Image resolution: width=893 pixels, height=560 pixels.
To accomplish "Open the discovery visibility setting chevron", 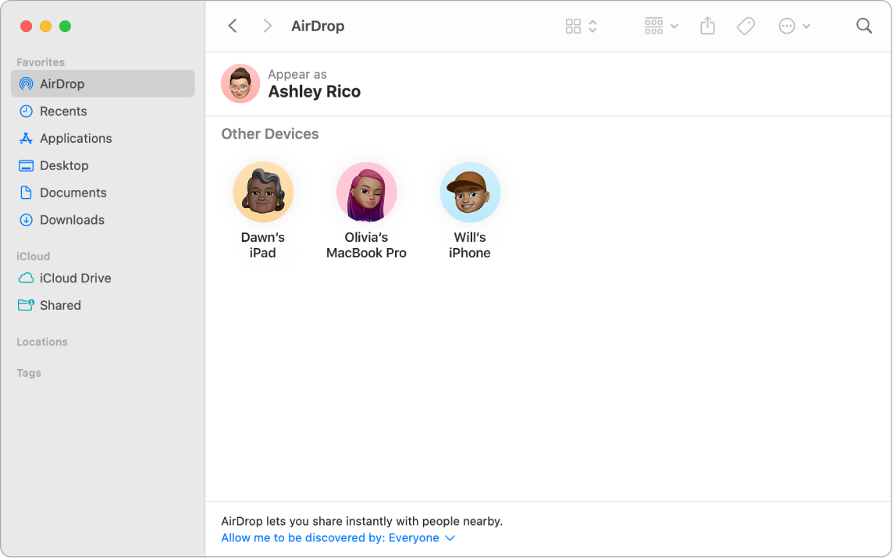I will click(x=450, y=537).
